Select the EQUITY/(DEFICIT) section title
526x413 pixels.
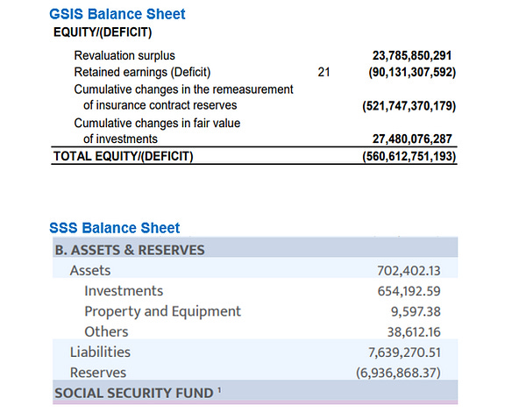103,32
